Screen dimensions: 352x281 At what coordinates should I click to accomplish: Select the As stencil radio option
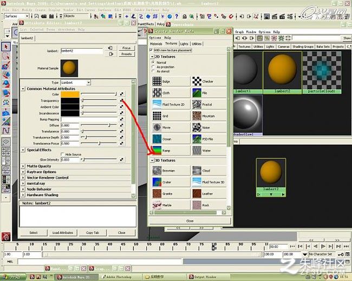click(x=153, y=71)
